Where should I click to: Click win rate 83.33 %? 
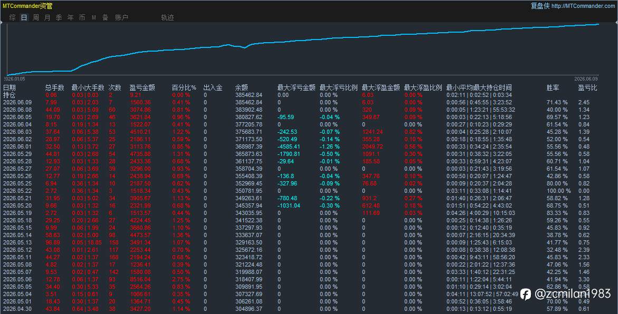click(557, 213)
